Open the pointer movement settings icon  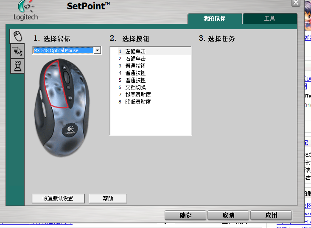[x=17, y=51]
